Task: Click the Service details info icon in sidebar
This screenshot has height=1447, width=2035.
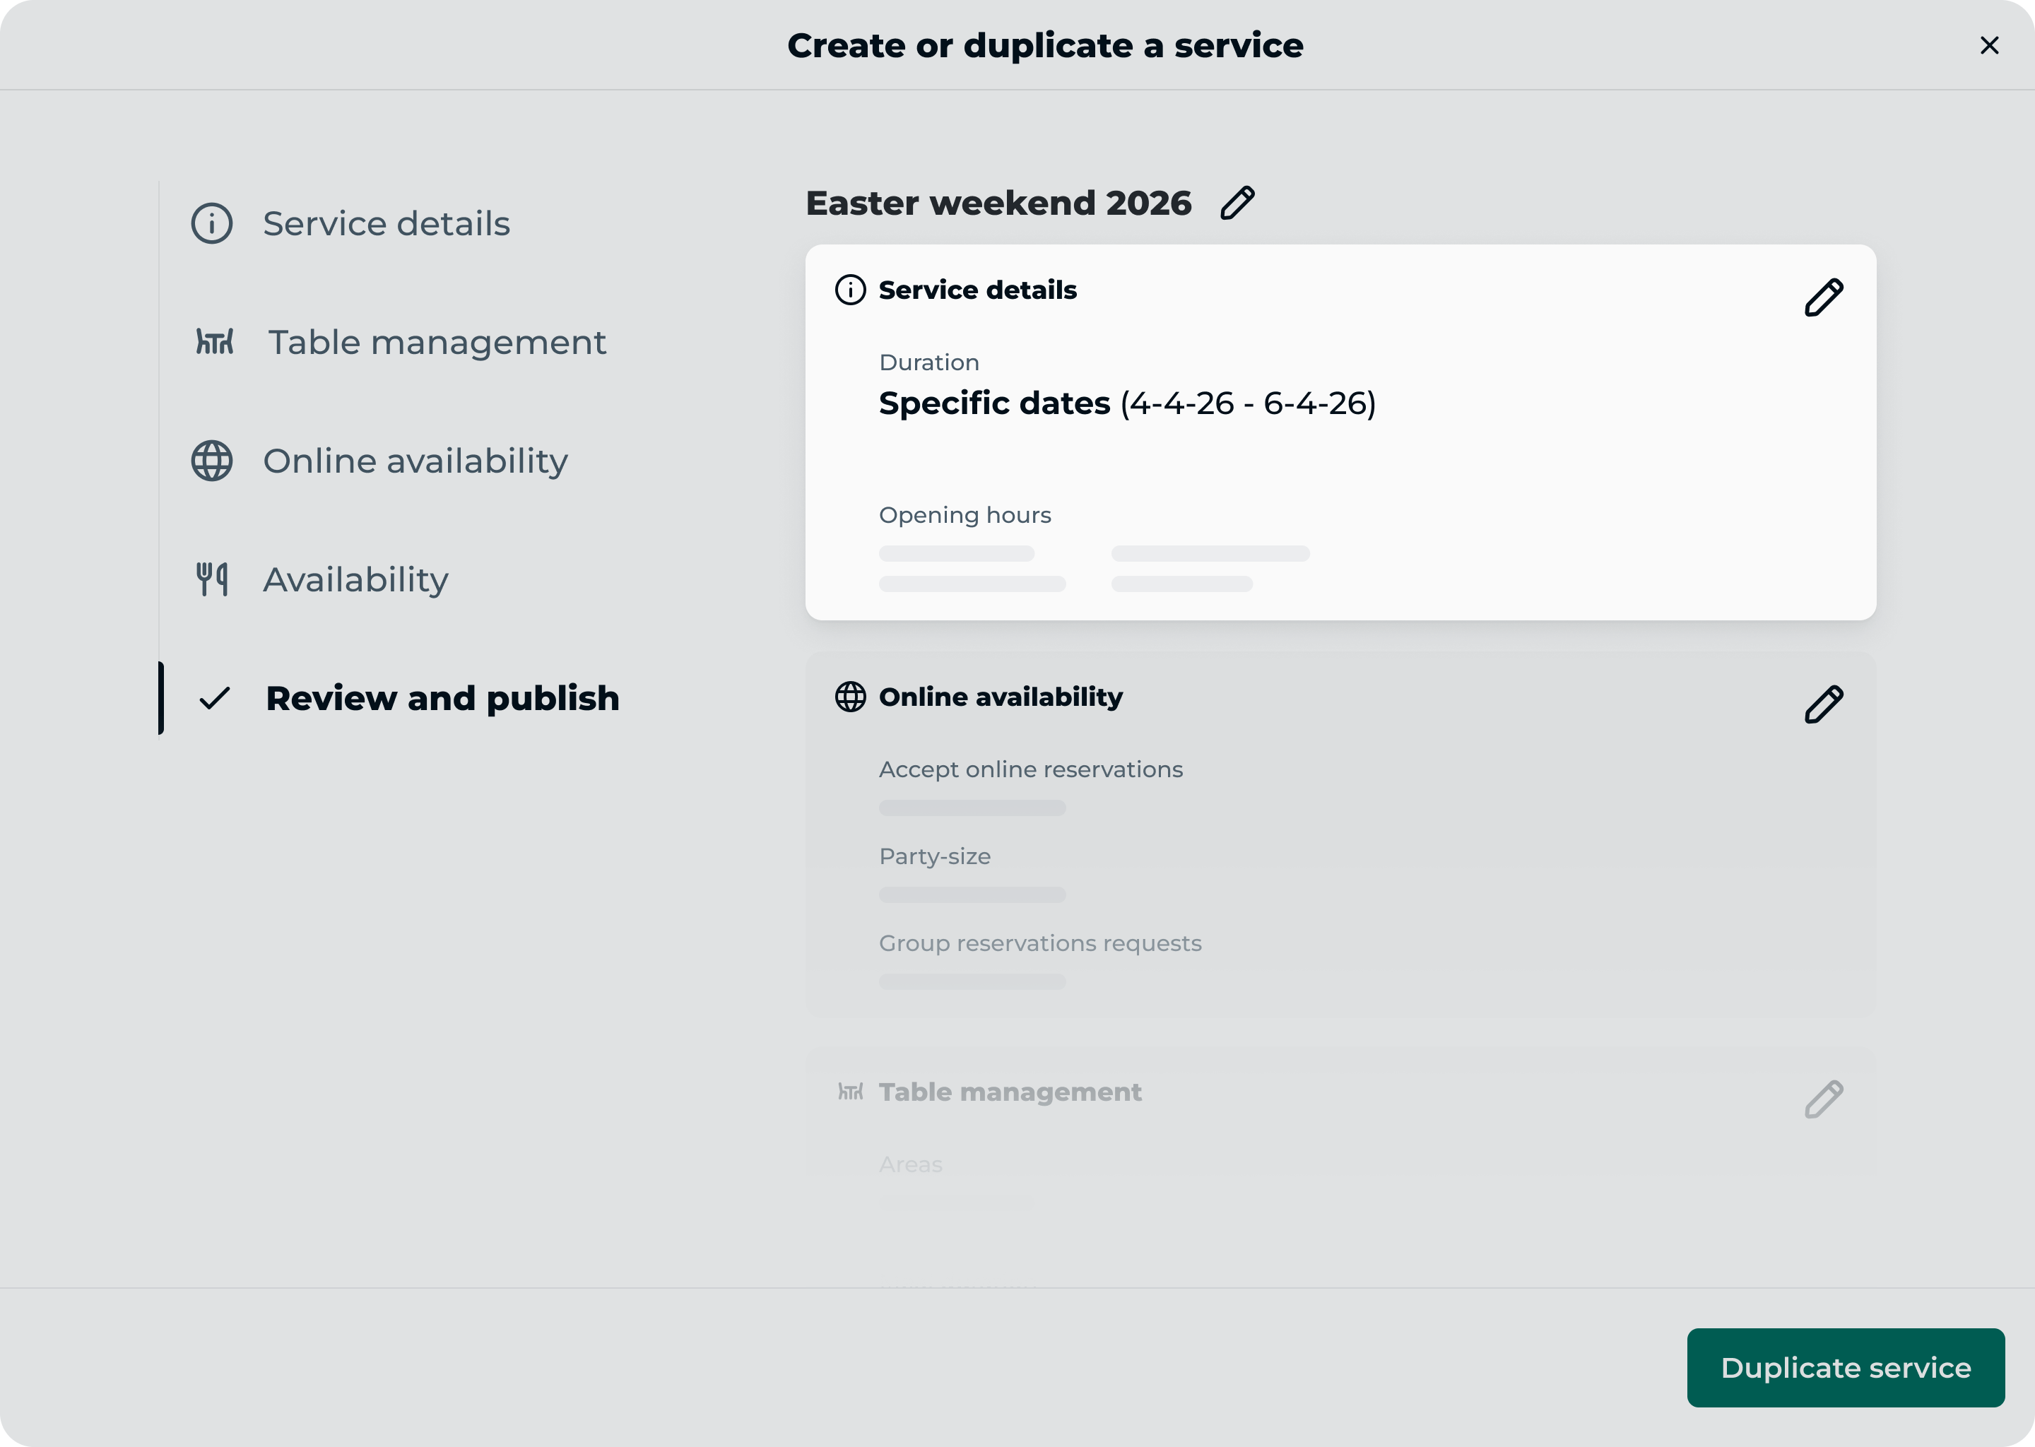Action: click(211, 223)
